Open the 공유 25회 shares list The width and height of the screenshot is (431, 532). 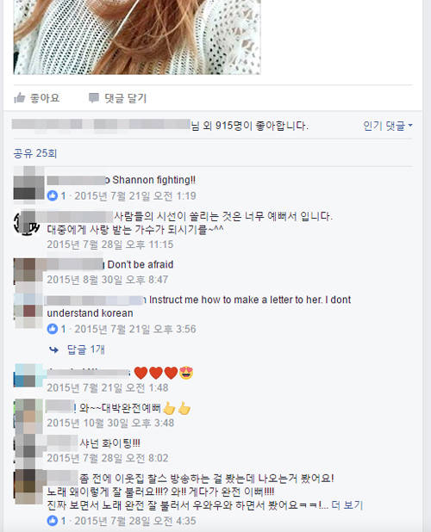tap(35, 153)
